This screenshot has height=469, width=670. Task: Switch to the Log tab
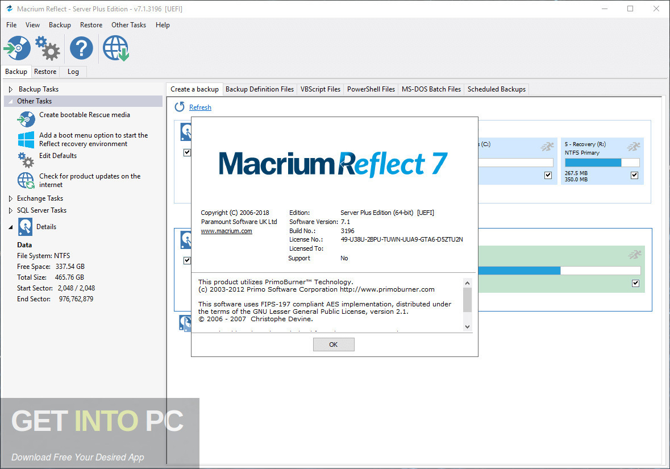[73, 72]
